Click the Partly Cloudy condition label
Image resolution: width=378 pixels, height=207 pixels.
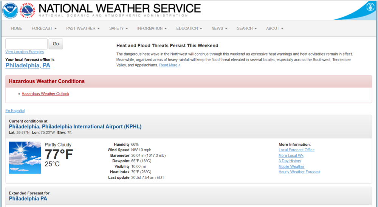[x=58, y=145]
